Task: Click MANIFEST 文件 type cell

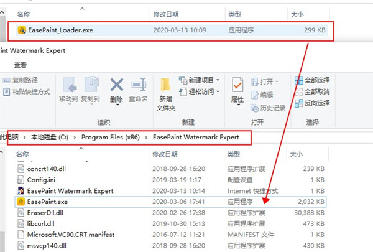Action: coord(251,235)
